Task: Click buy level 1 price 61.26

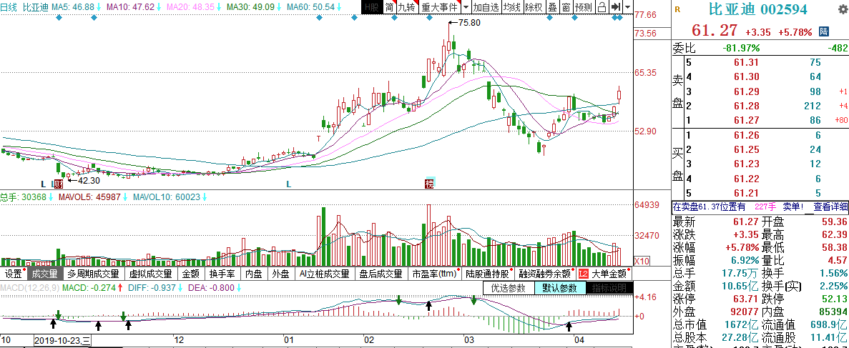Action: click(x=745, y=135)
